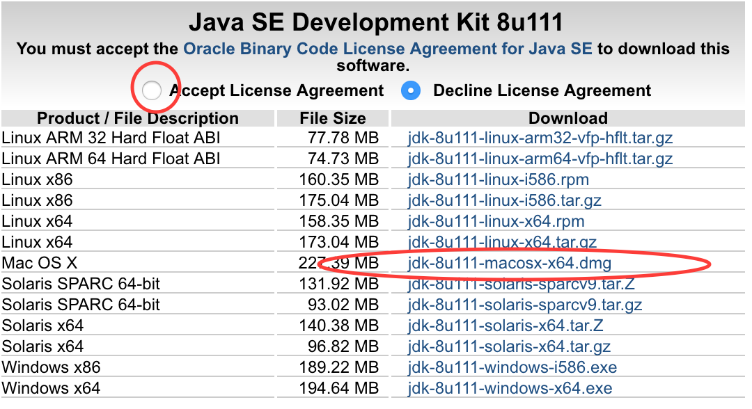The height and width of the screenshot is (409, 752).
Task: Click "Solaris x64" in the 140.38 MB row
Action: 42,326
